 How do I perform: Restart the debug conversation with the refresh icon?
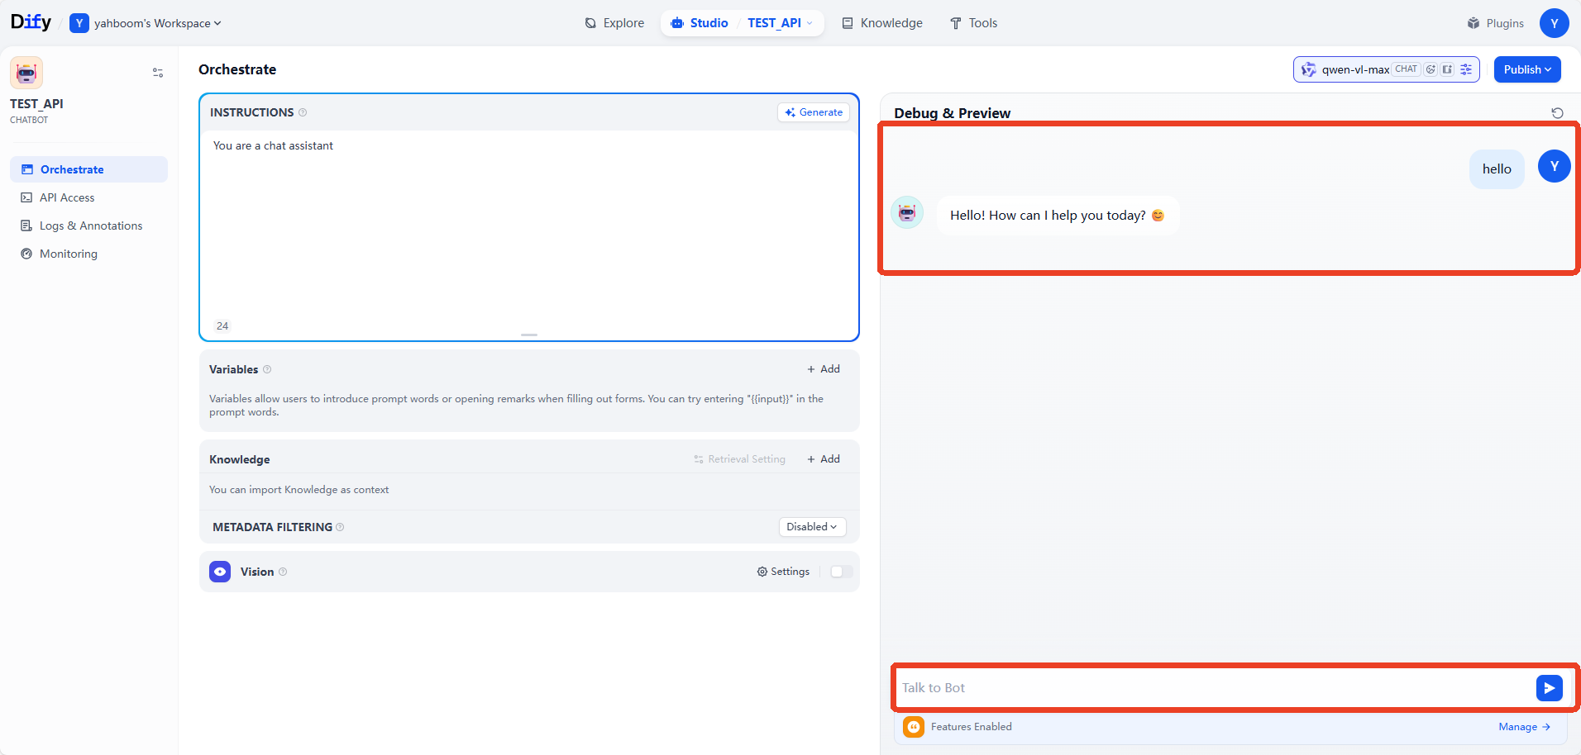1557,113
